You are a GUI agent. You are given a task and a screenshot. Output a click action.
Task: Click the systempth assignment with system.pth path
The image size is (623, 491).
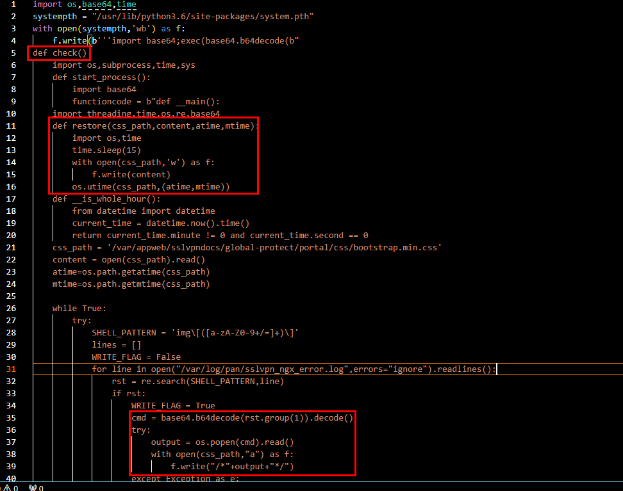click(173, 16)
